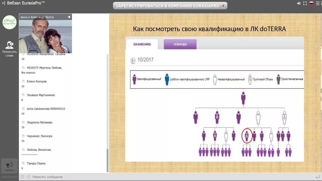322x181 pixels.
Task: Open the Russian flag language selector
Action: coord(311,3)
